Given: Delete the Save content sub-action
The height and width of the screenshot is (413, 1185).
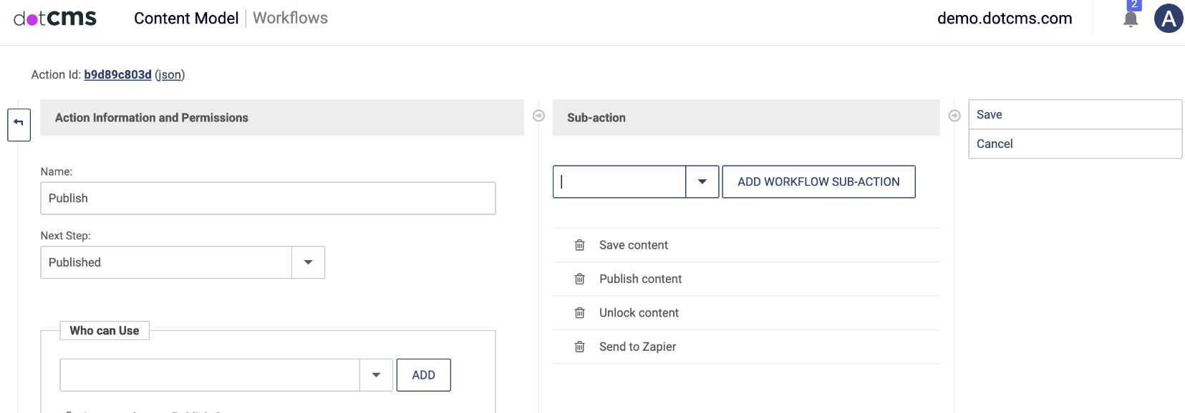Looking at the screenshot, I should (580, 245).
